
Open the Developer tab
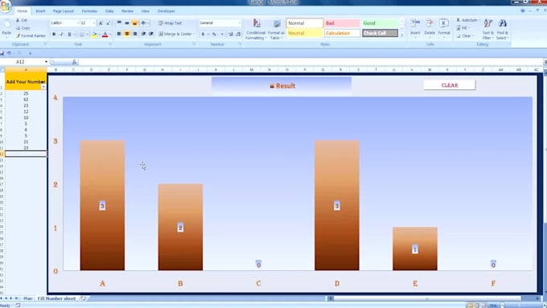166,11
